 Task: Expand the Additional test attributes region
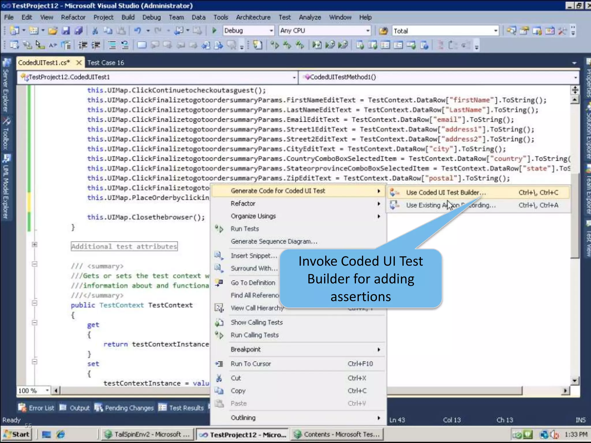(35, 245)
